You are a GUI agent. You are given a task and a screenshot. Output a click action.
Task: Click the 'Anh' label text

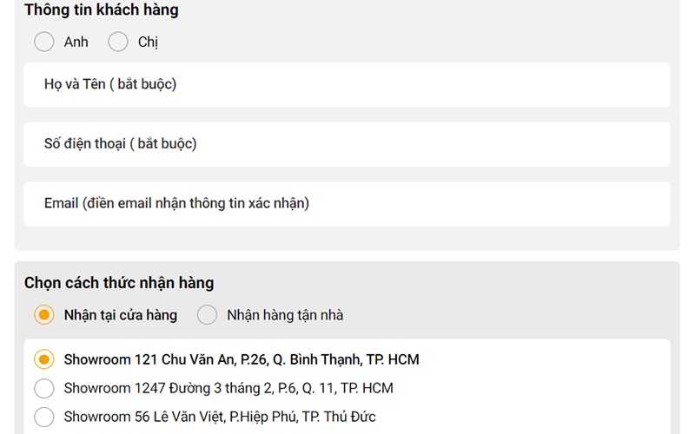click(76, 42)
